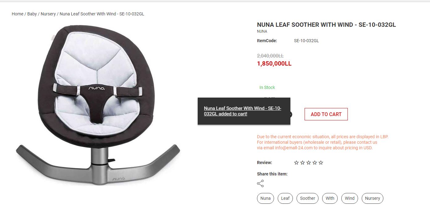Image resolution: width=430 pixels, height=217 pixels.
Task: Select the Leaf tag pill
Action: point(285,198)
